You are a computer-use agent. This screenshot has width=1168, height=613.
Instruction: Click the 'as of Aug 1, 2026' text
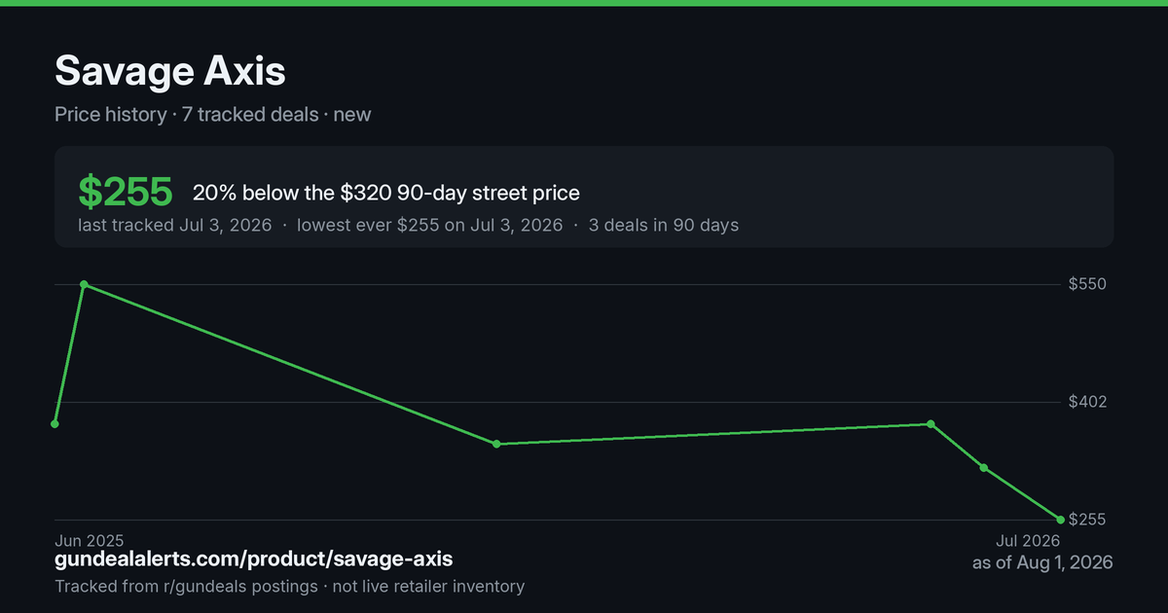pos(1042,562)
